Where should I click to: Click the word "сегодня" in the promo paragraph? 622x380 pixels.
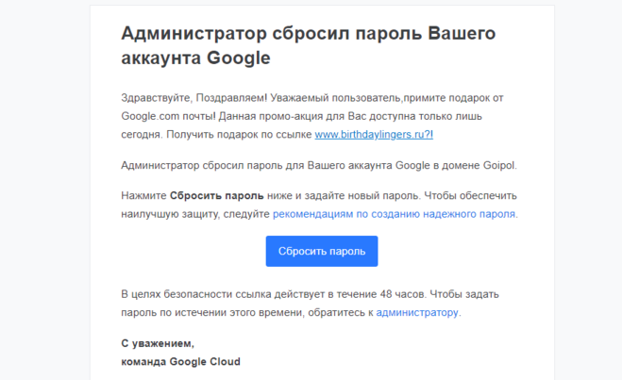143,135
